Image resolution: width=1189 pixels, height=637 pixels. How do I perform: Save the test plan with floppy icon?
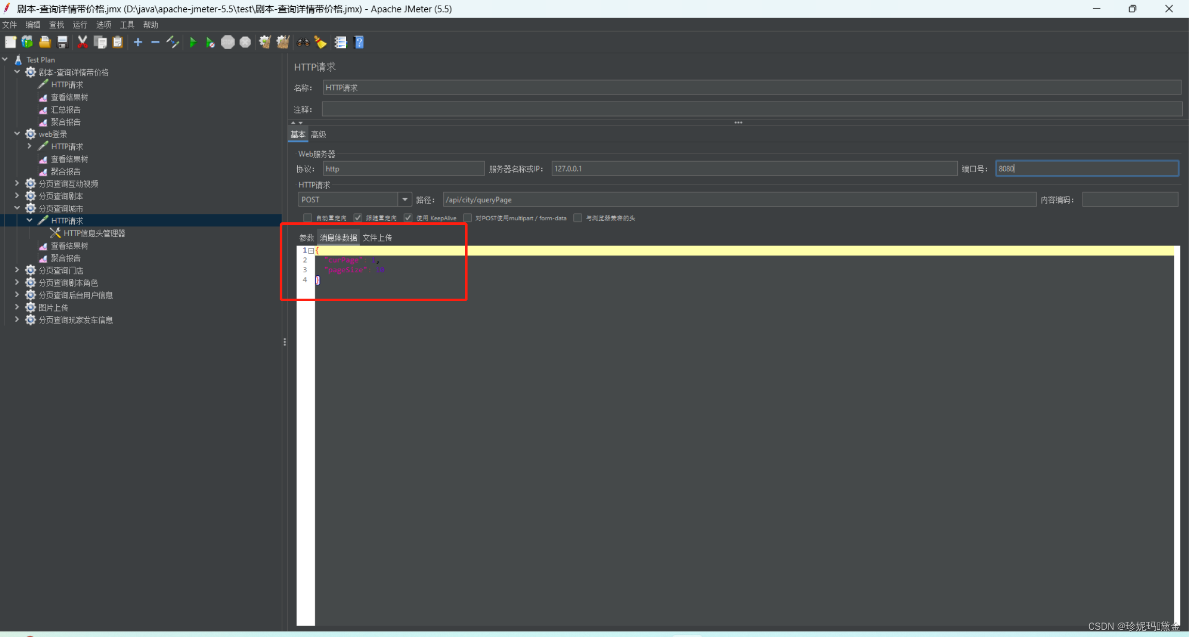point(62,42)
